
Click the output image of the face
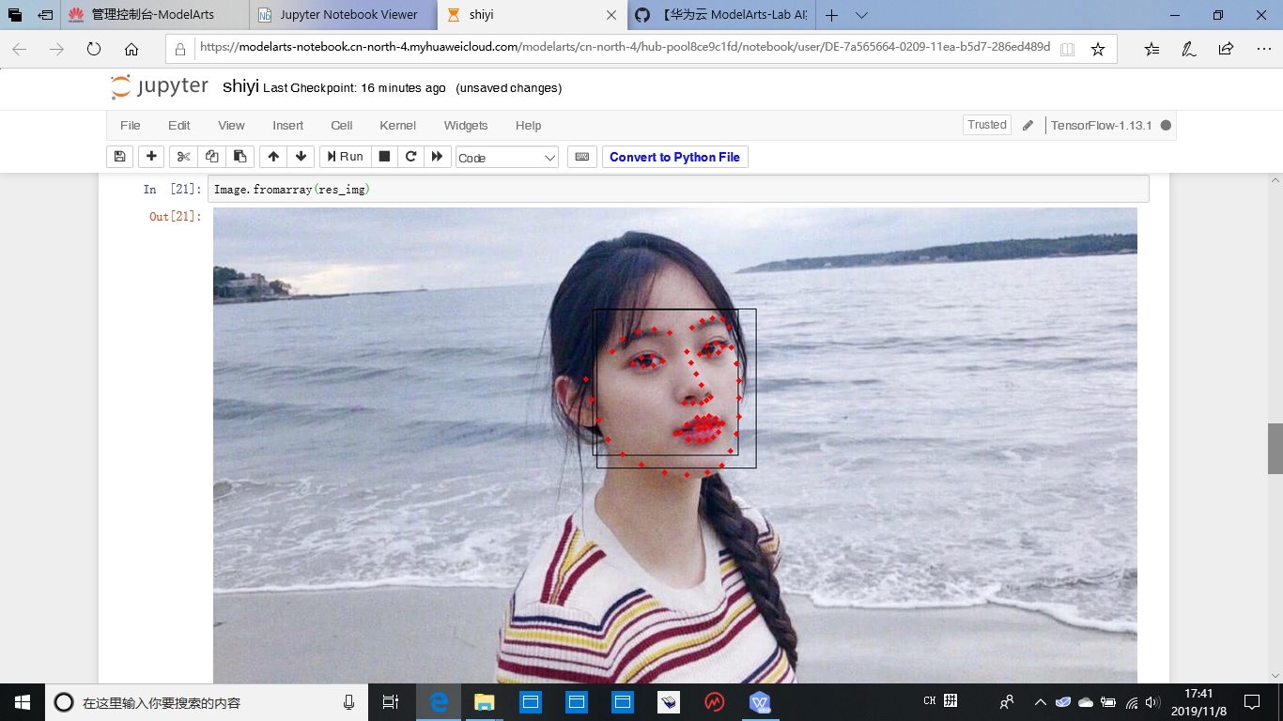click(674, 445)
